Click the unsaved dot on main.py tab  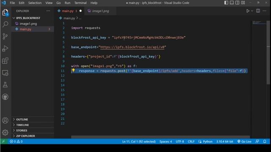80,11
